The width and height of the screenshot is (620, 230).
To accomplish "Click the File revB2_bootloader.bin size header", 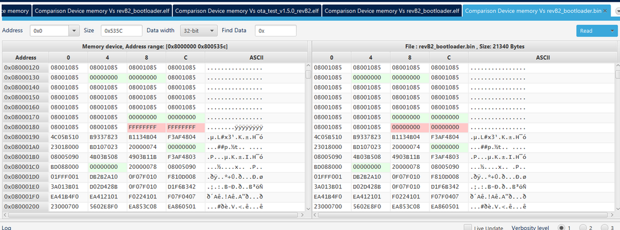I will [x=465, y=46].
